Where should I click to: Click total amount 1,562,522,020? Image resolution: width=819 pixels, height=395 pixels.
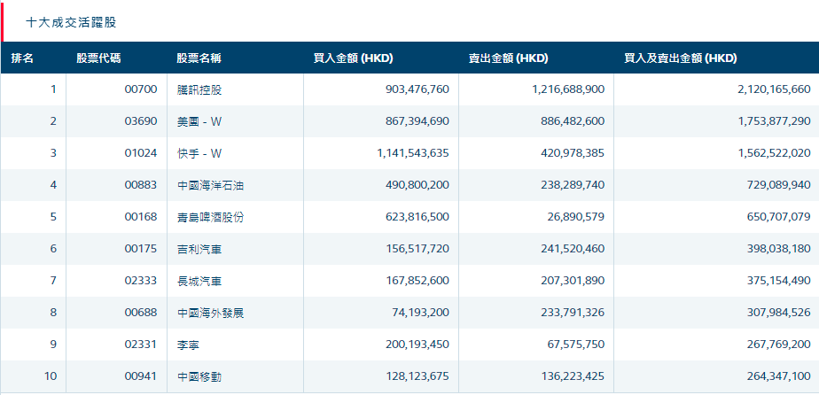point(775,153)
